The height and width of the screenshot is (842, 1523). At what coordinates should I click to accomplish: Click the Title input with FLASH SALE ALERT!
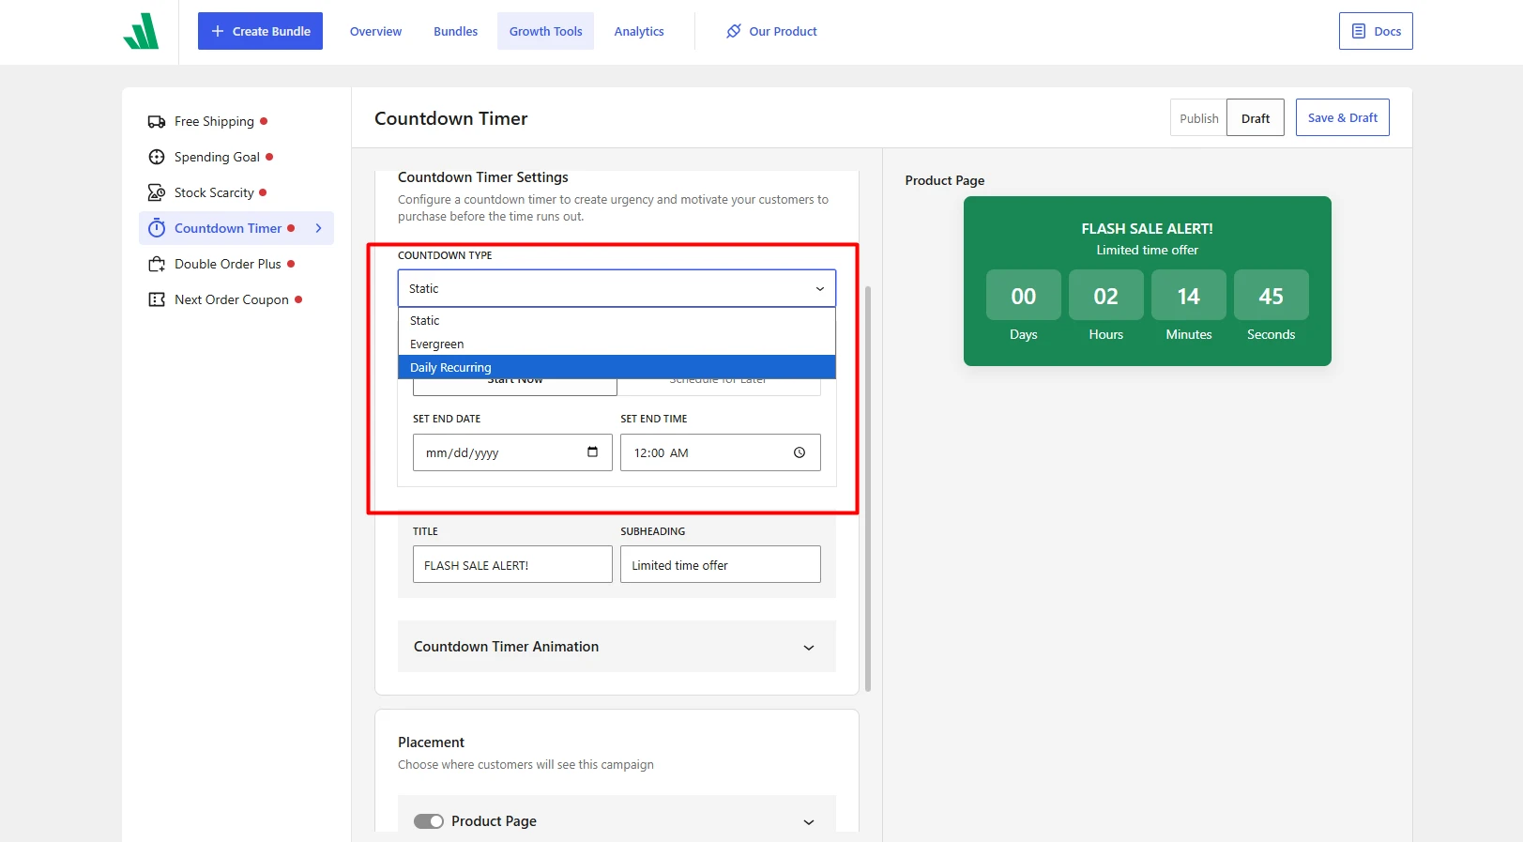(512, 565)
